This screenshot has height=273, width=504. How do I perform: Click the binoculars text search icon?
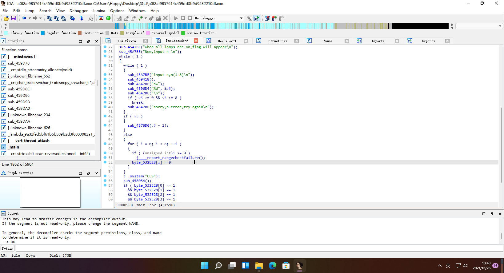pos(57,18)
